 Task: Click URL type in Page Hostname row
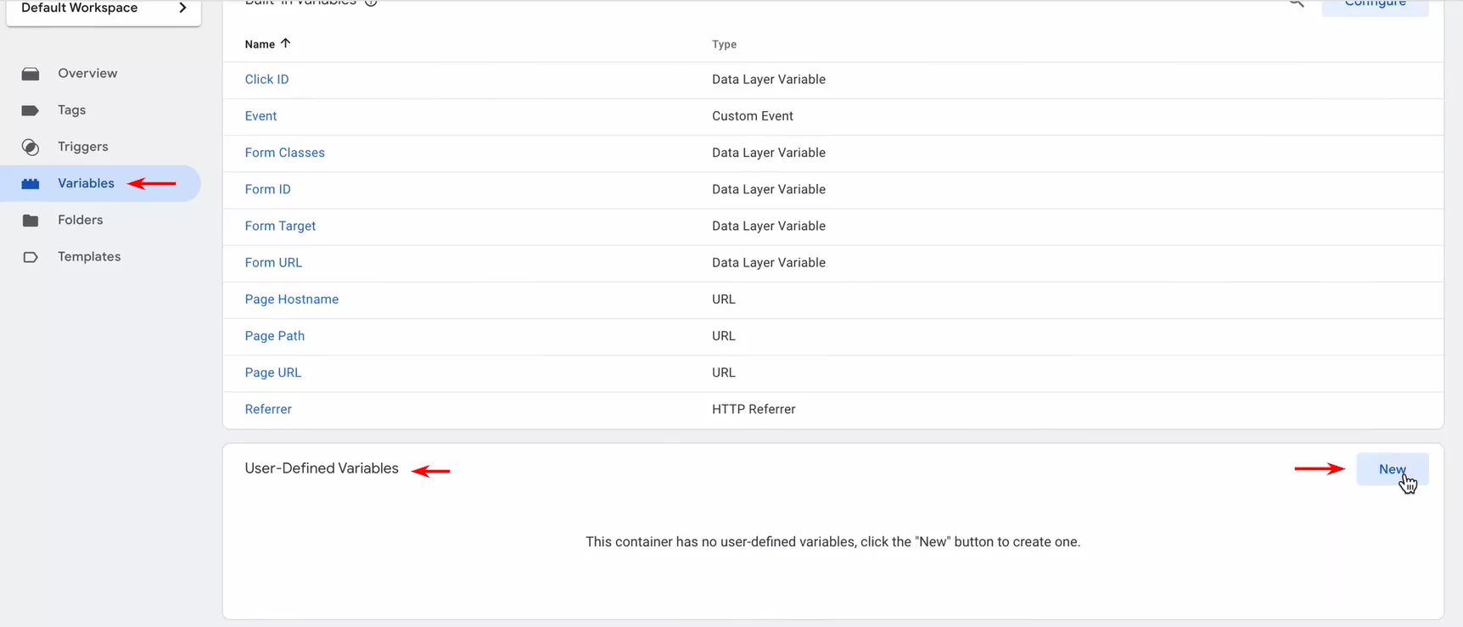(x=724, y=299)
